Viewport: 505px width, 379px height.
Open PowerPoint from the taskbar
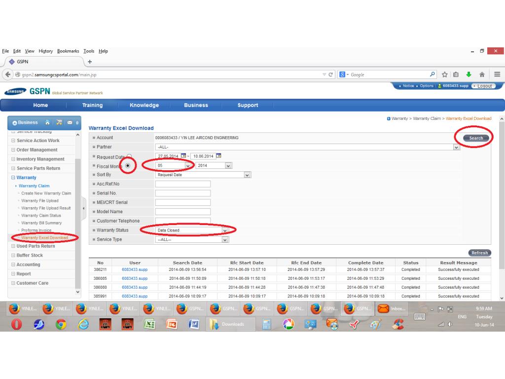pyautogui.click(x=172, y=324)
